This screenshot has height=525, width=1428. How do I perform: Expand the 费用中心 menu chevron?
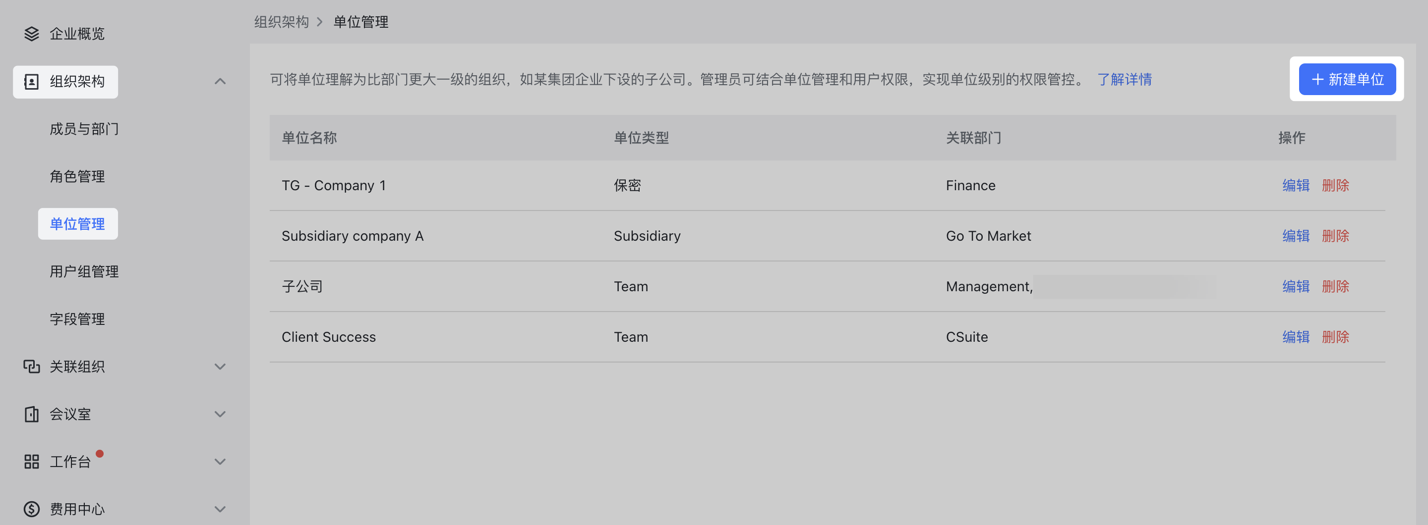pyautogui.click(x=220, y=509)
